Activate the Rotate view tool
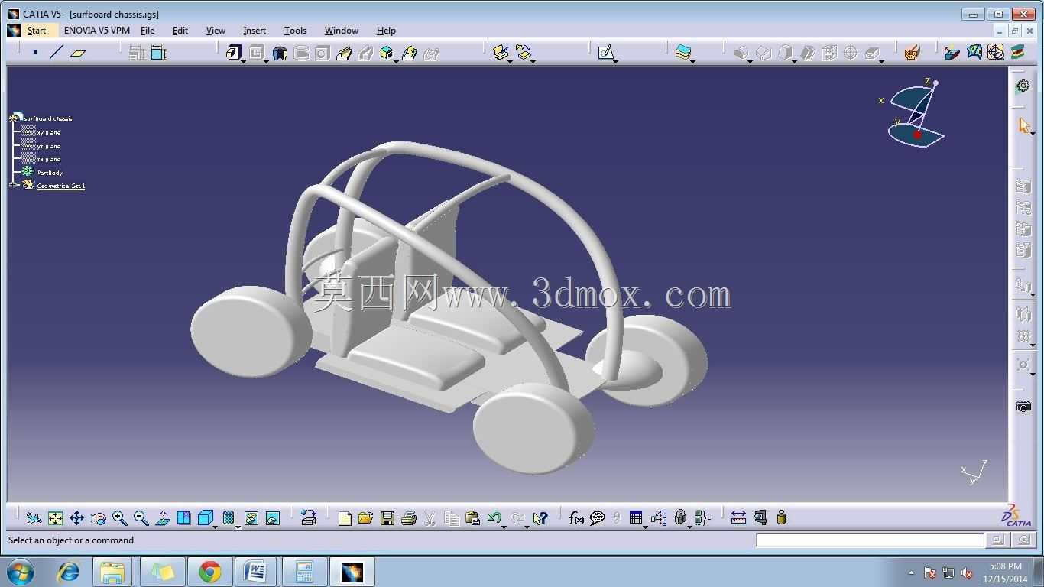The width and height of the screenshot is (1044, 587). pyautogui.click(x=98, y=518)
